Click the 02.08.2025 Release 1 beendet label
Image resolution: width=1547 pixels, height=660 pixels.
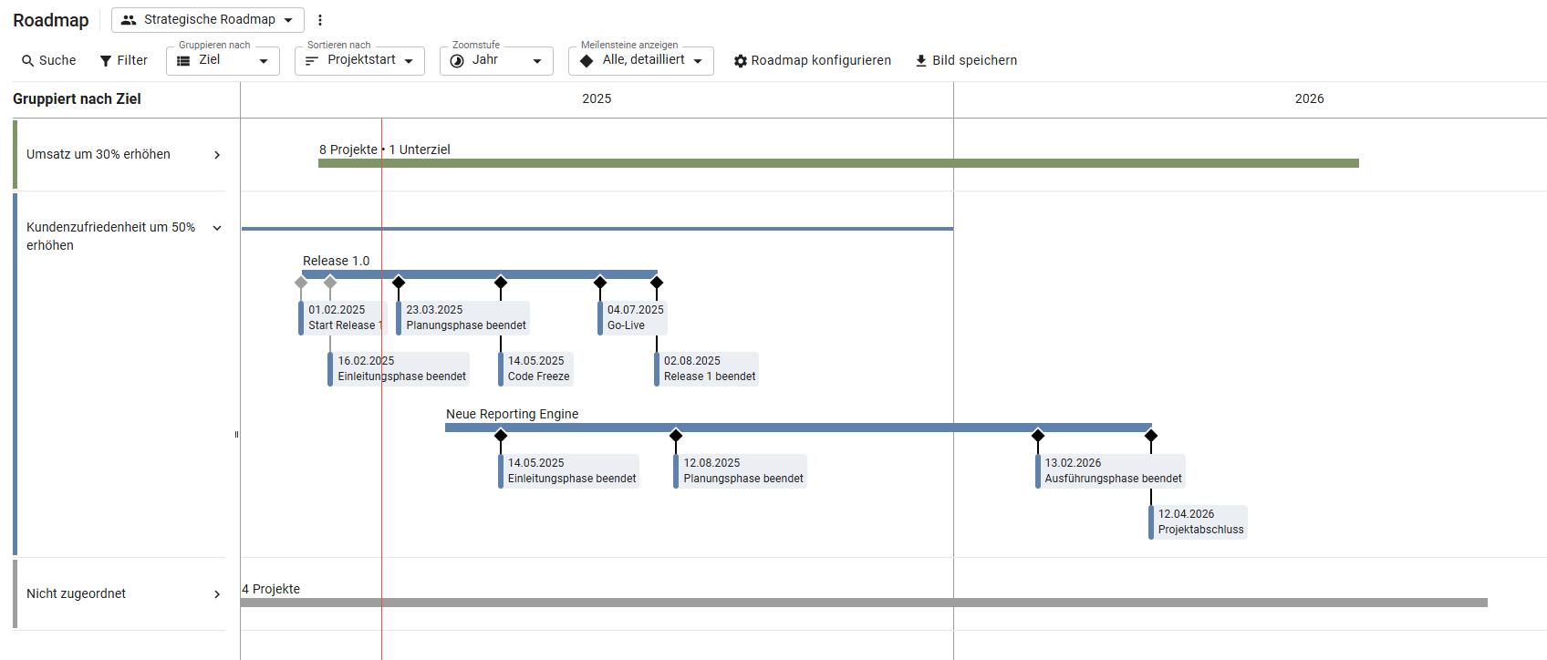coord(707,369)
